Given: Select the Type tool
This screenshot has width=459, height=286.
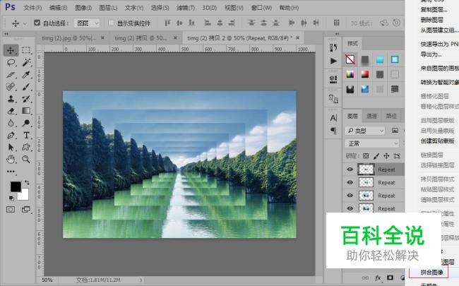Looking at the screenshot, I should pyautogui.click(x=27, y=136).
